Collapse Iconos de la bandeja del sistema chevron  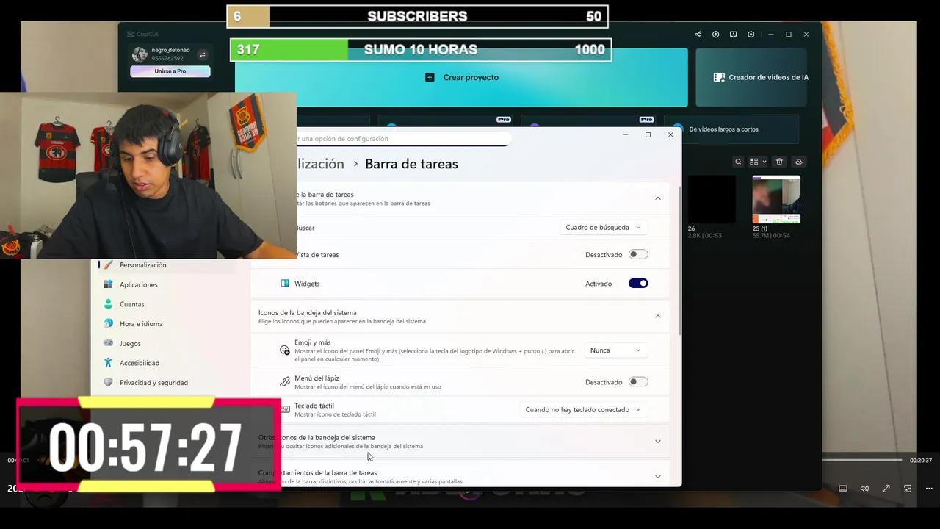tap(657, 317)
